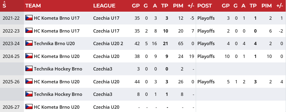286x112 pixels.
Task: Click the LEAGUE column header
Action: pyautogui.click(x=104, y=6)
